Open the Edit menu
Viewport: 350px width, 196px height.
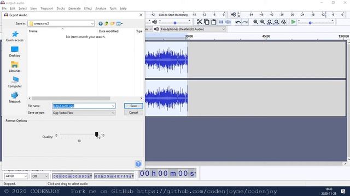(x=13, y=9)
